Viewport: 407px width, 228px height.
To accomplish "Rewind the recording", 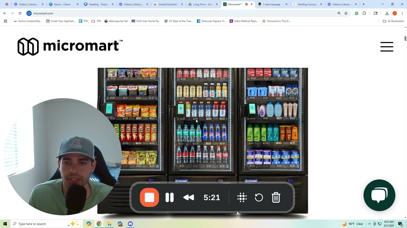I will [x=189, y=198].
